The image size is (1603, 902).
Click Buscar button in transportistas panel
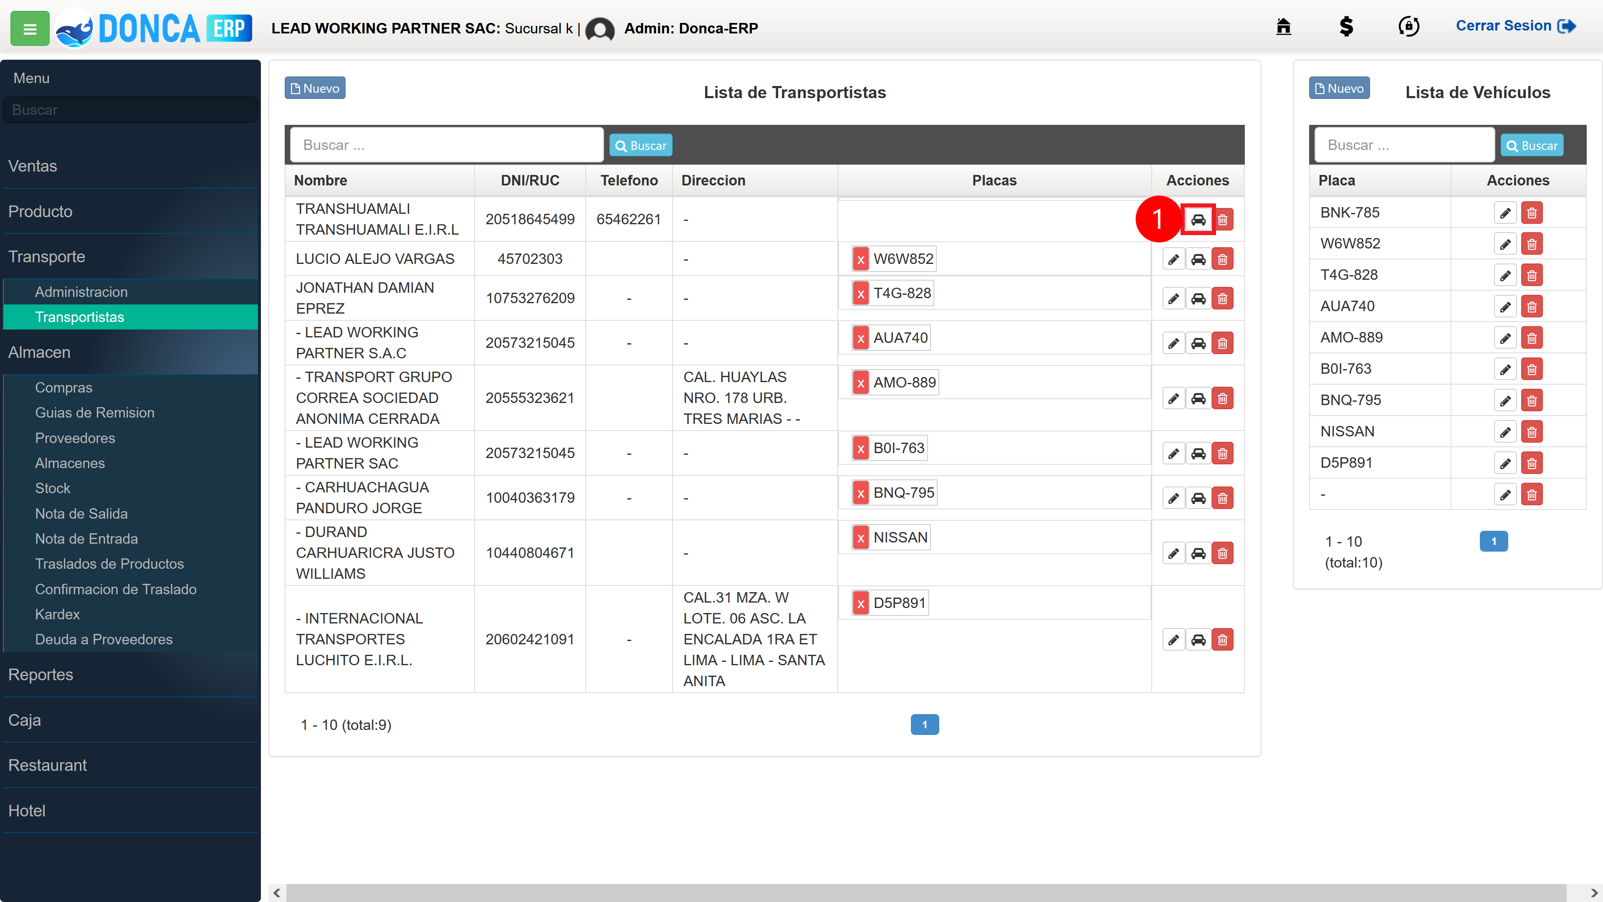point(640,146)
